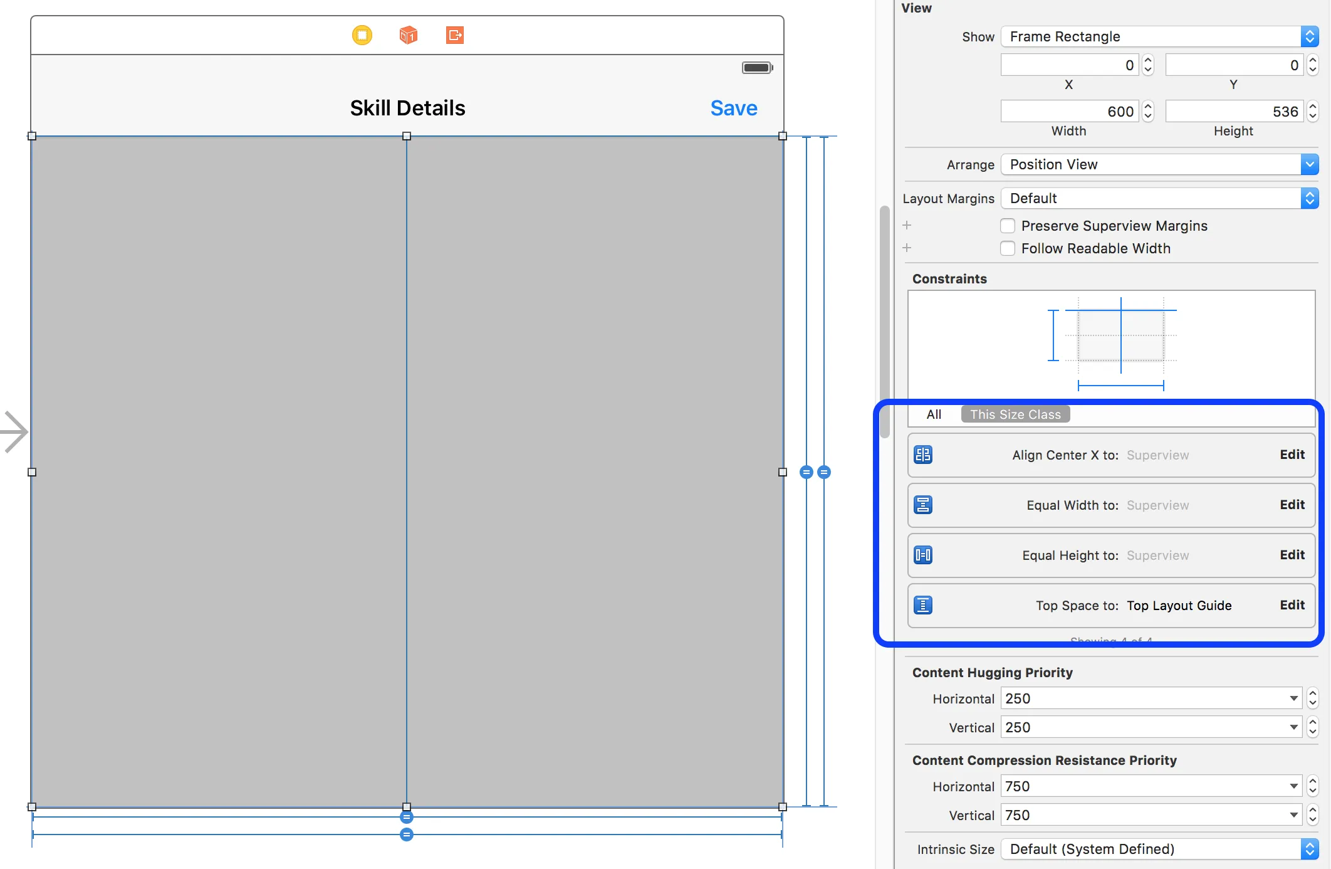Click the Align Center X constraint icon
This screenshot has height=869, width=1331.
pyautogui.click(x=922, y=455)
